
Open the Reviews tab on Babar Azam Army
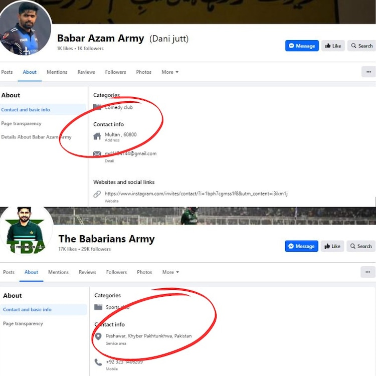[86, 72]
